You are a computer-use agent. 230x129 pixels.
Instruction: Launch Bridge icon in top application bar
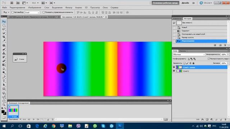tap(12, 3)
